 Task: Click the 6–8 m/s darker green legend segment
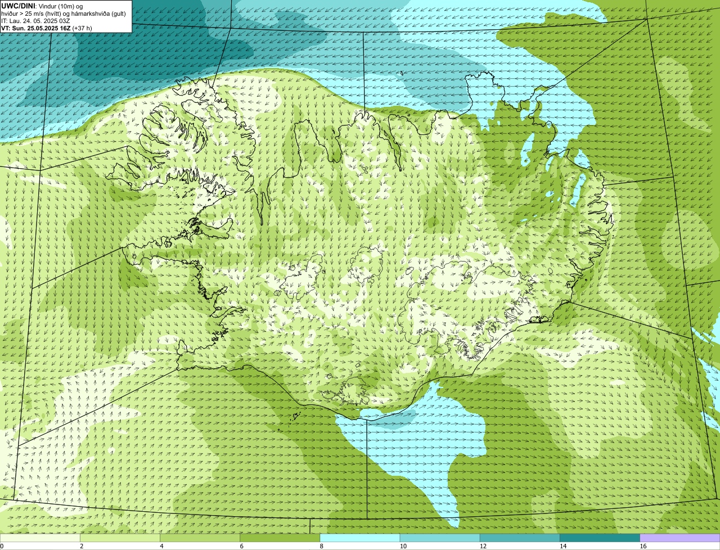280,538
